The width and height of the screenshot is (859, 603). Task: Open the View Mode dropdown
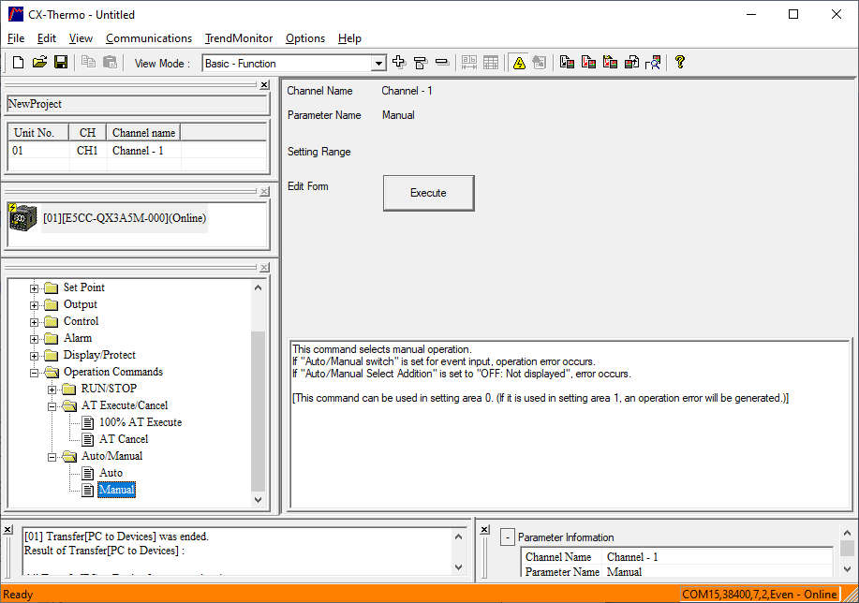(378, 64)
